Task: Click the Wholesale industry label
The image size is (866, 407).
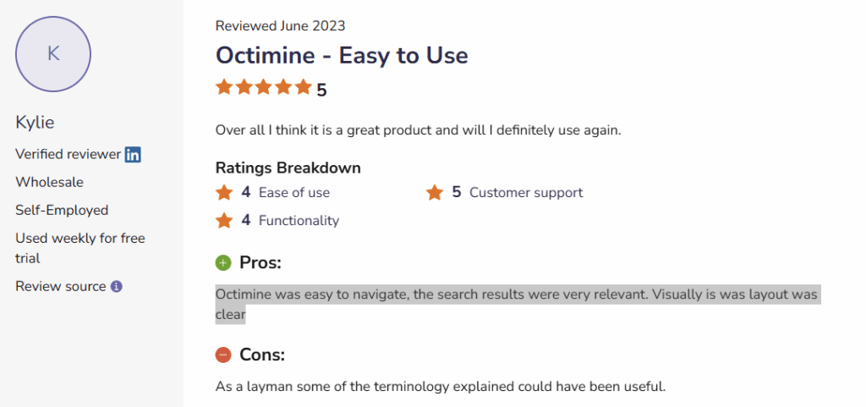Action: coord(49,182)
